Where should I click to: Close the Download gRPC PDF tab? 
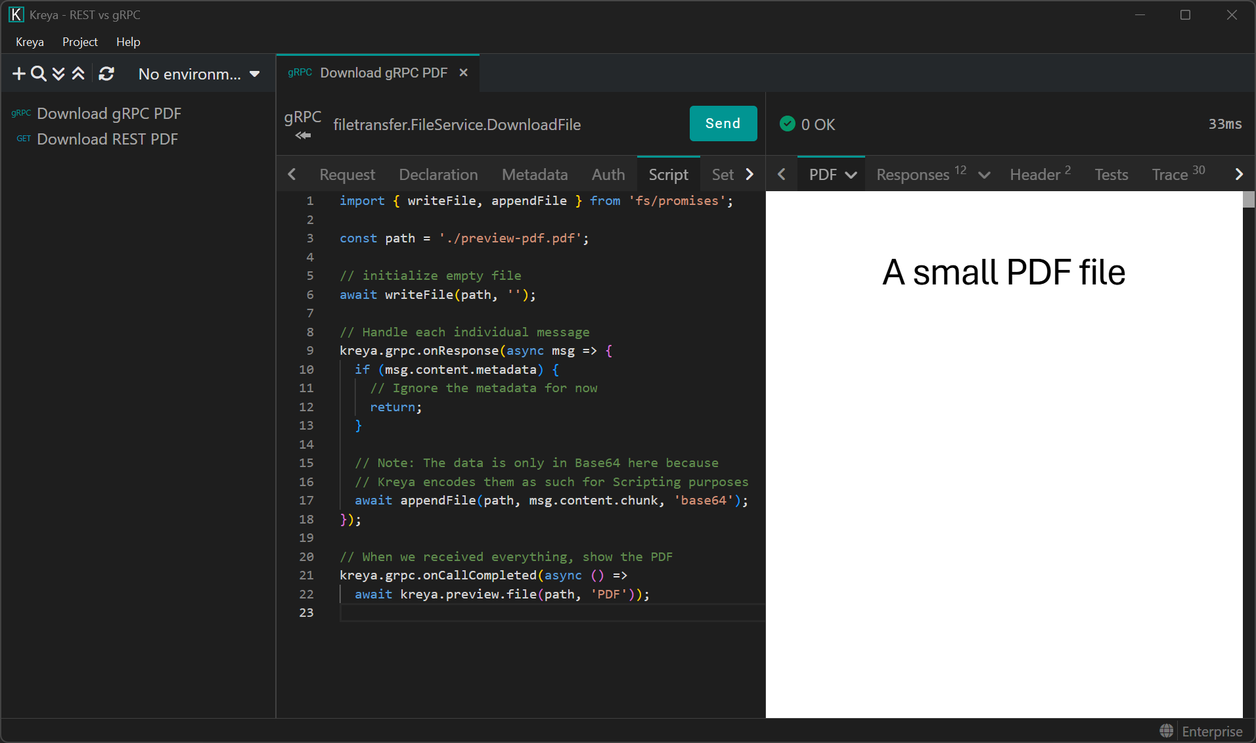click(x=464, y=73)
